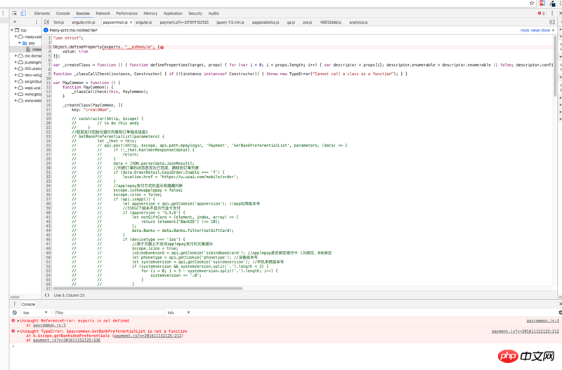The width and height of the screenshot is (562, 370).
Task: Clear the console with the ban icon
Action: pyautogui.click(x=15, y=313)
